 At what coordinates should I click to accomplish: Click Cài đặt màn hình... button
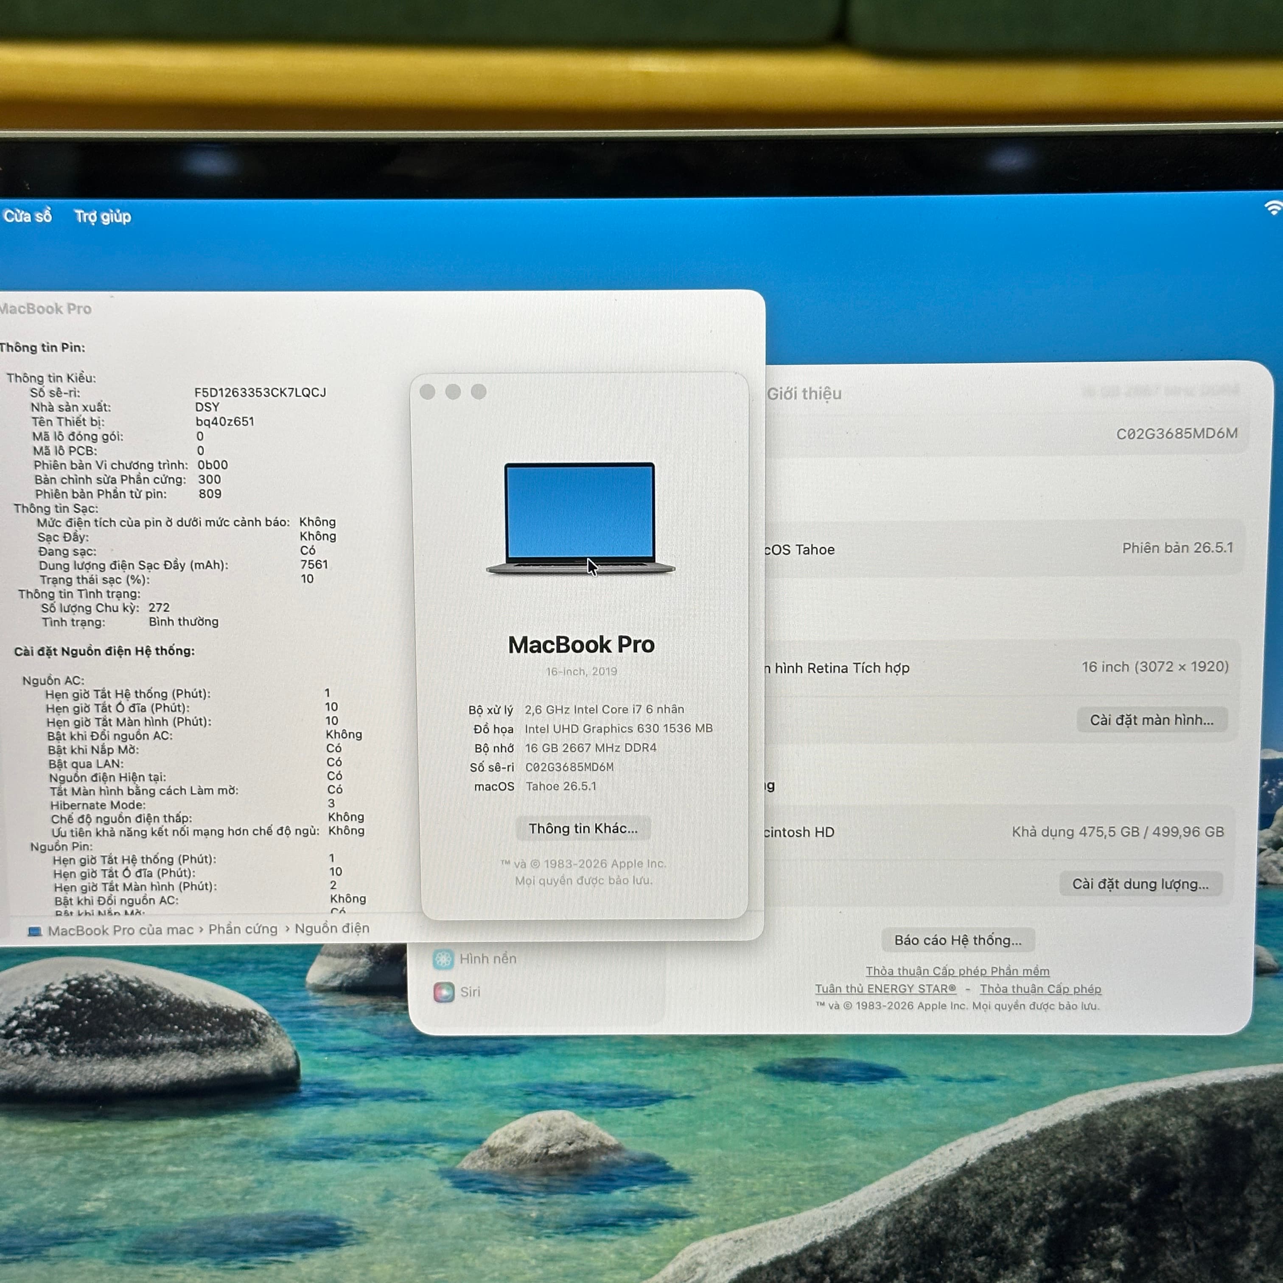point(1151,720)
